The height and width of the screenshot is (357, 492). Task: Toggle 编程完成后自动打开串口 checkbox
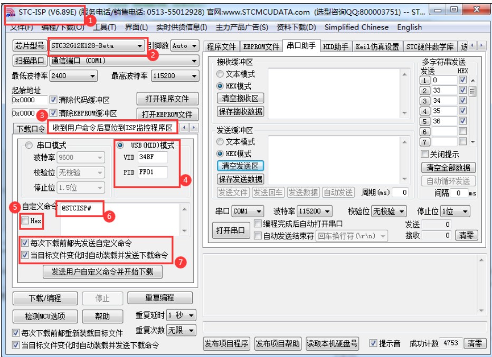pos(258,224)
